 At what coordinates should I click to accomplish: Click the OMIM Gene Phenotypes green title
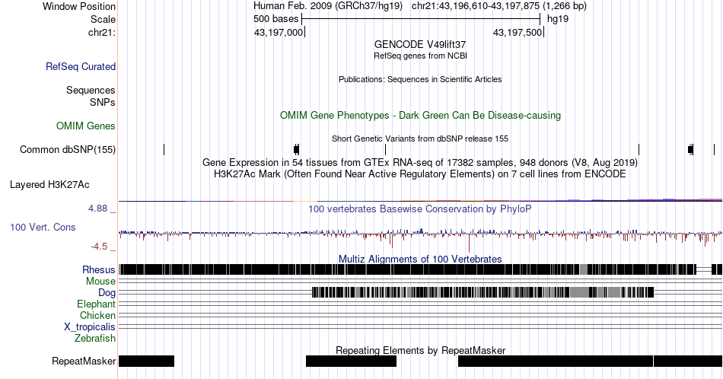[420, 115]
